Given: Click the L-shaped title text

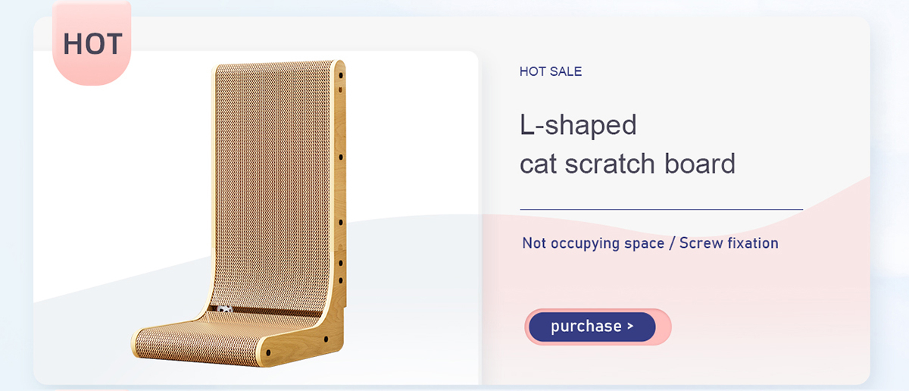Looking at the screenshot, I should click(578, 124).
